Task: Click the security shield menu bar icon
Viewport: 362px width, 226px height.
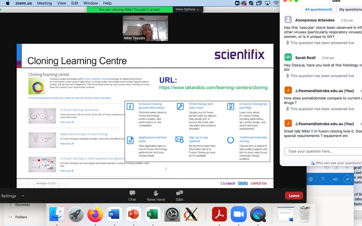Action: click(251, 3)
